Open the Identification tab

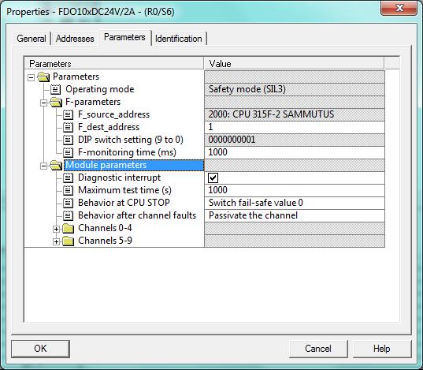[178, 39]
